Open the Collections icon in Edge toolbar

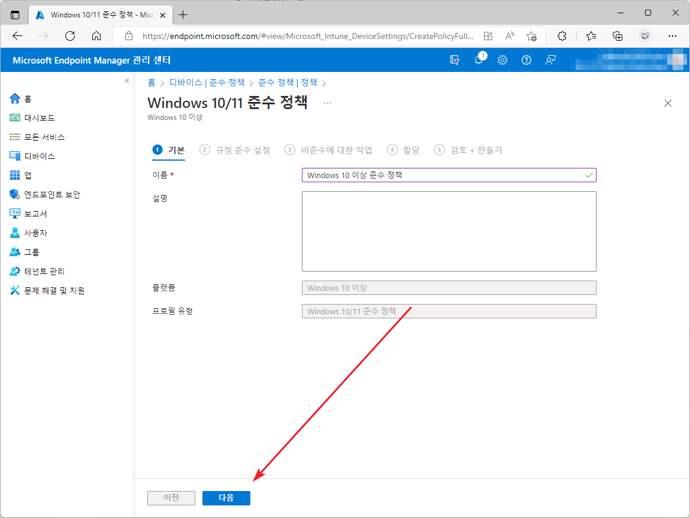[618, 36]
